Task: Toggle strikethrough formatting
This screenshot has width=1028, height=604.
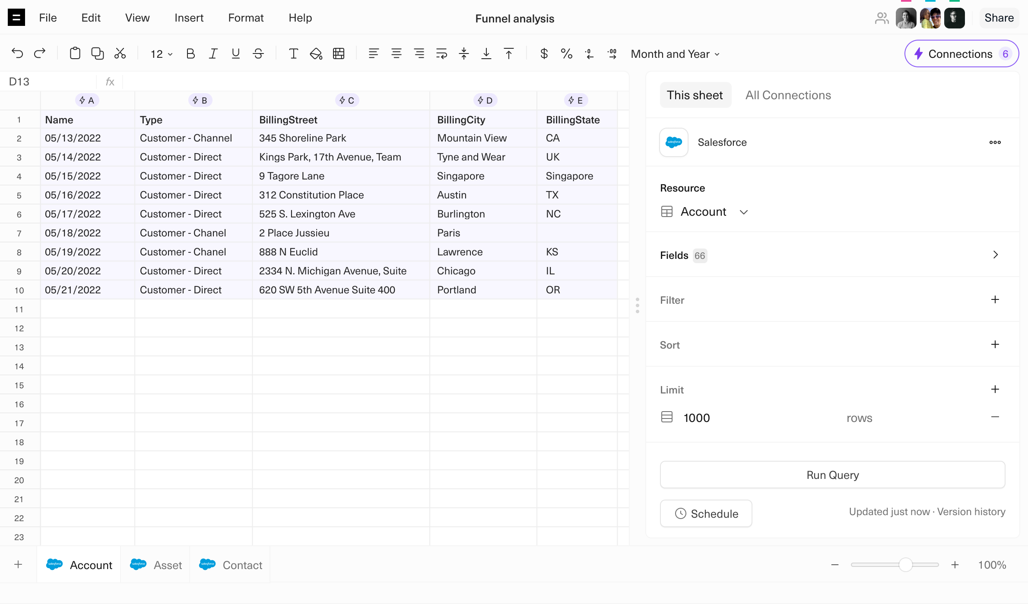Action: (x=258, y=53)
